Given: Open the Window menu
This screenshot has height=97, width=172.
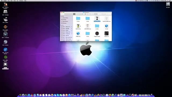Looking at the screenshot, I should point(21,1).
